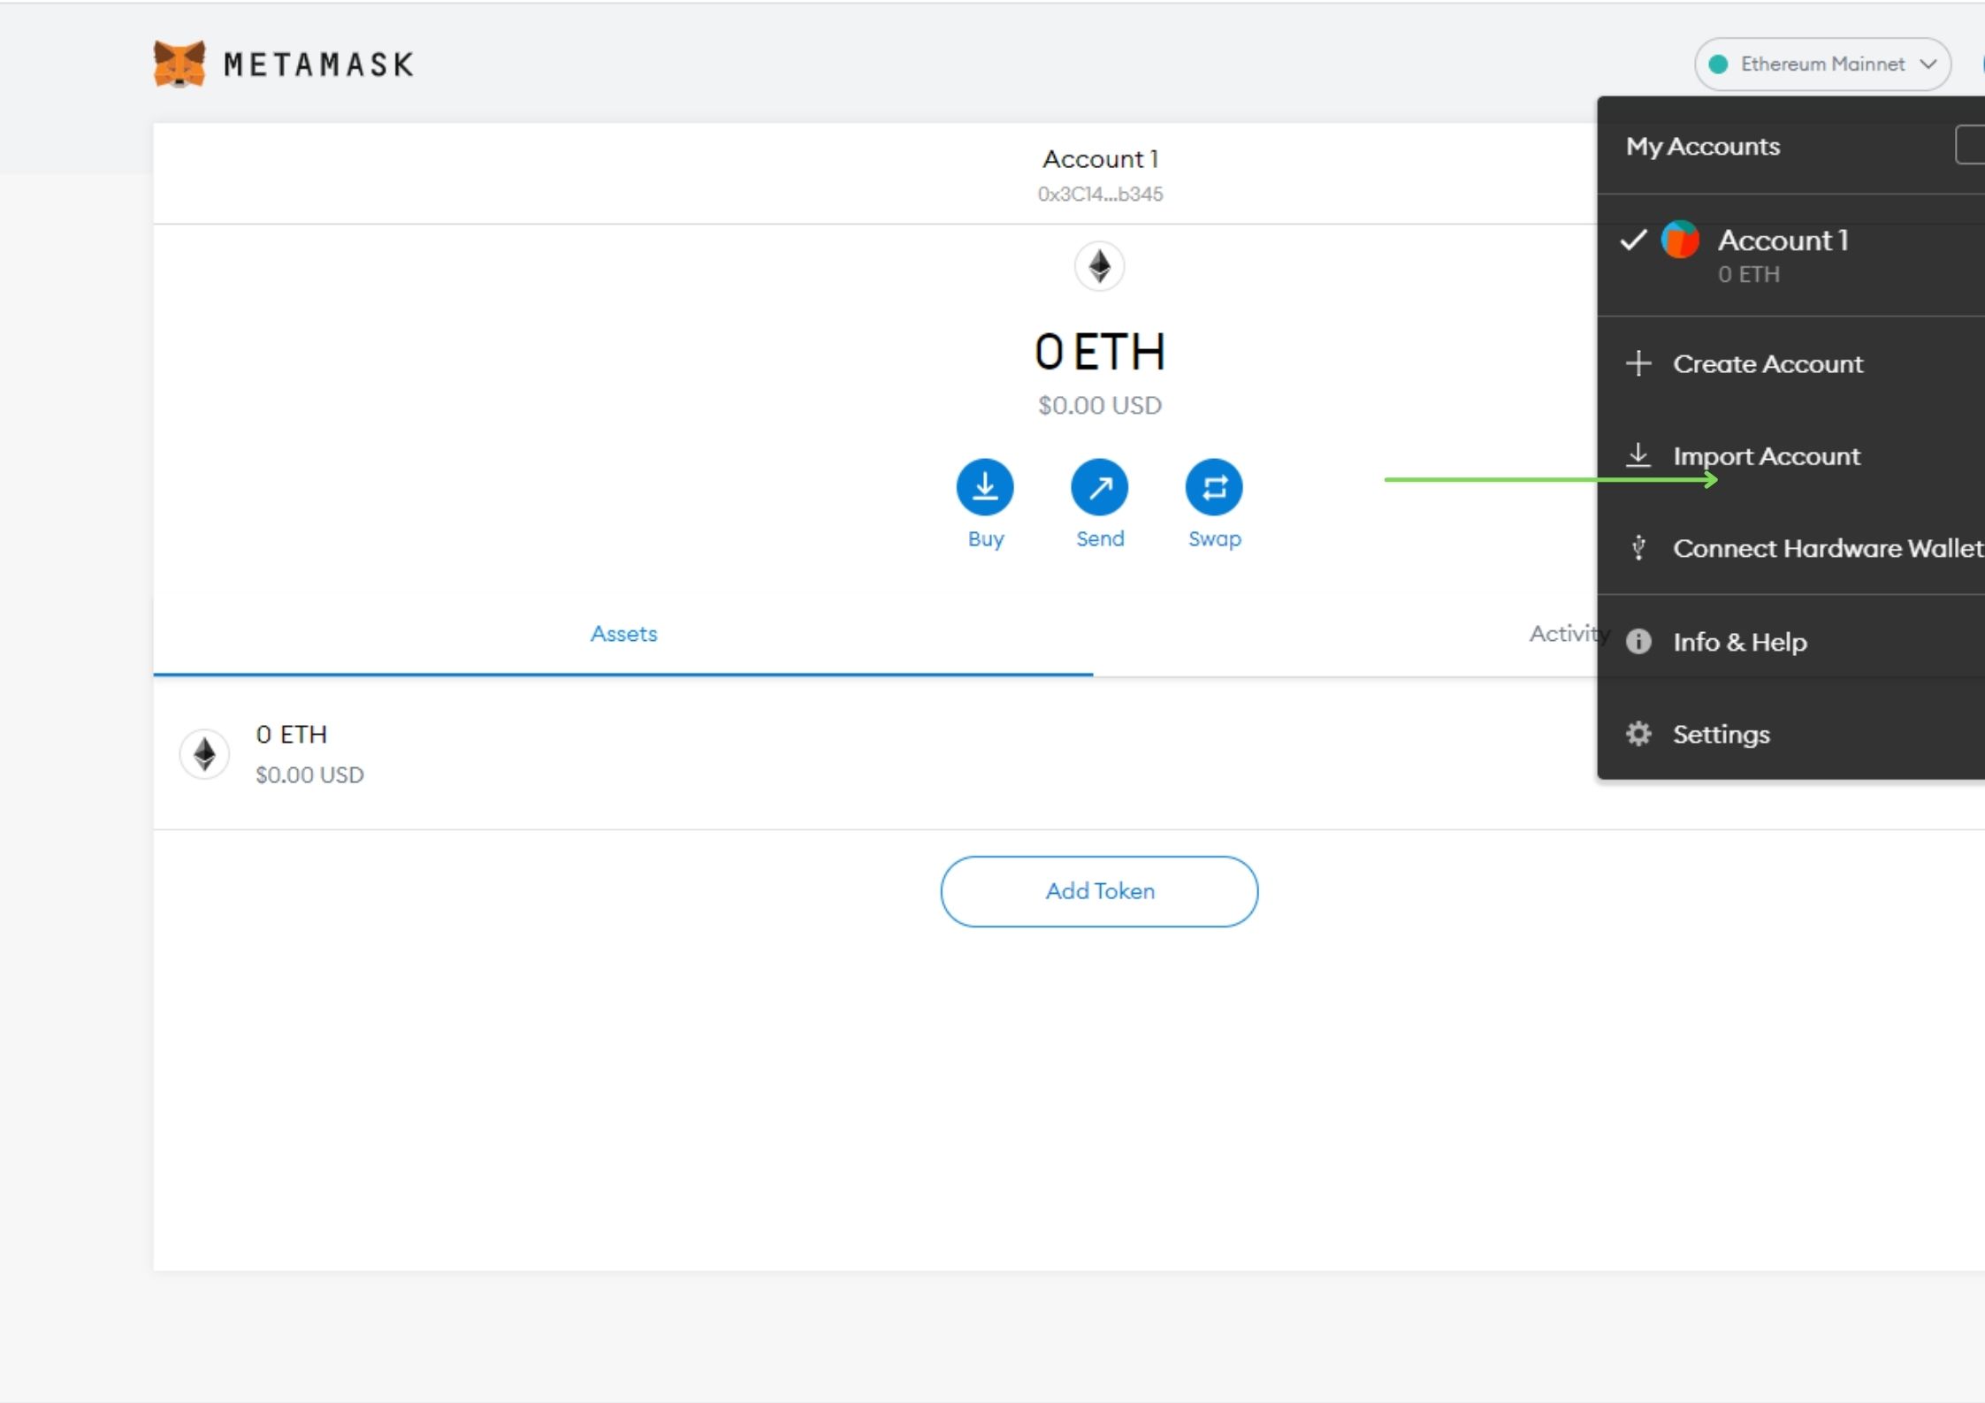The height and width of the screenshot is (1403, 1985).
Task: Click the Send arrow icon button
Action: point(1099,487)
